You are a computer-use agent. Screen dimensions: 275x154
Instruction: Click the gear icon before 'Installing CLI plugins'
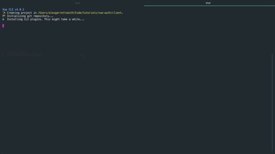3,19
